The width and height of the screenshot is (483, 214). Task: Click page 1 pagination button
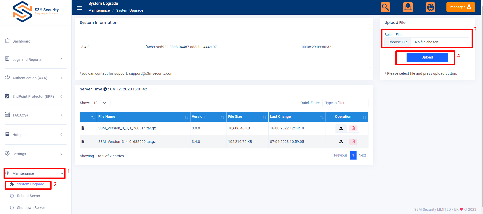[353, 155]
